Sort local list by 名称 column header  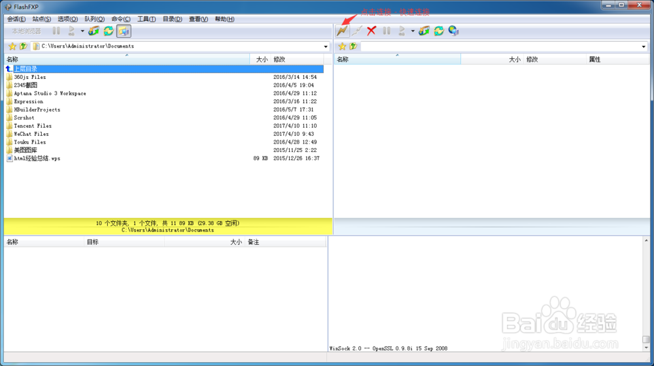(x=127, y=59)
